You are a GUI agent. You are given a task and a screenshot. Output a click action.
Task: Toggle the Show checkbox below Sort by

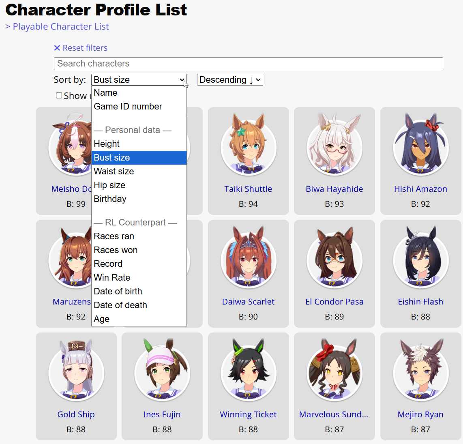[x=59, y=95]
